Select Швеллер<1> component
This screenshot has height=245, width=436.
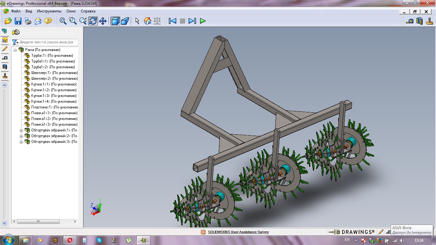(54, 73)
